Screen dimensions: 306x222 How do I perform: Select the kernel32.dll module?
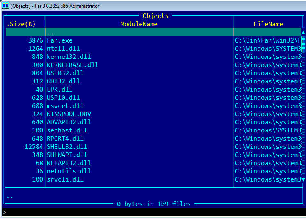click(153, 57)
